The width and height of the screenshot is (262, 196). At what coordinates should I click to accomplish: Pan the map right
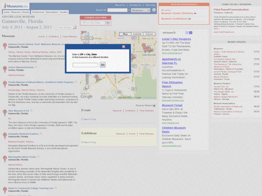click(x=91, y=38)
